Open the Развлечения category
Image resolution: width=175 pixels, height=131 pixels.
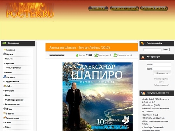pos(12,118)
